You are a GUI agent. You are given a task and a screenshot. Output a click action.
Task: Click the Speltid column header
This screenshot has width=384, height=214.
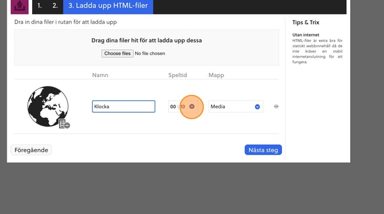pyautogui.click(x=178, y=75)
